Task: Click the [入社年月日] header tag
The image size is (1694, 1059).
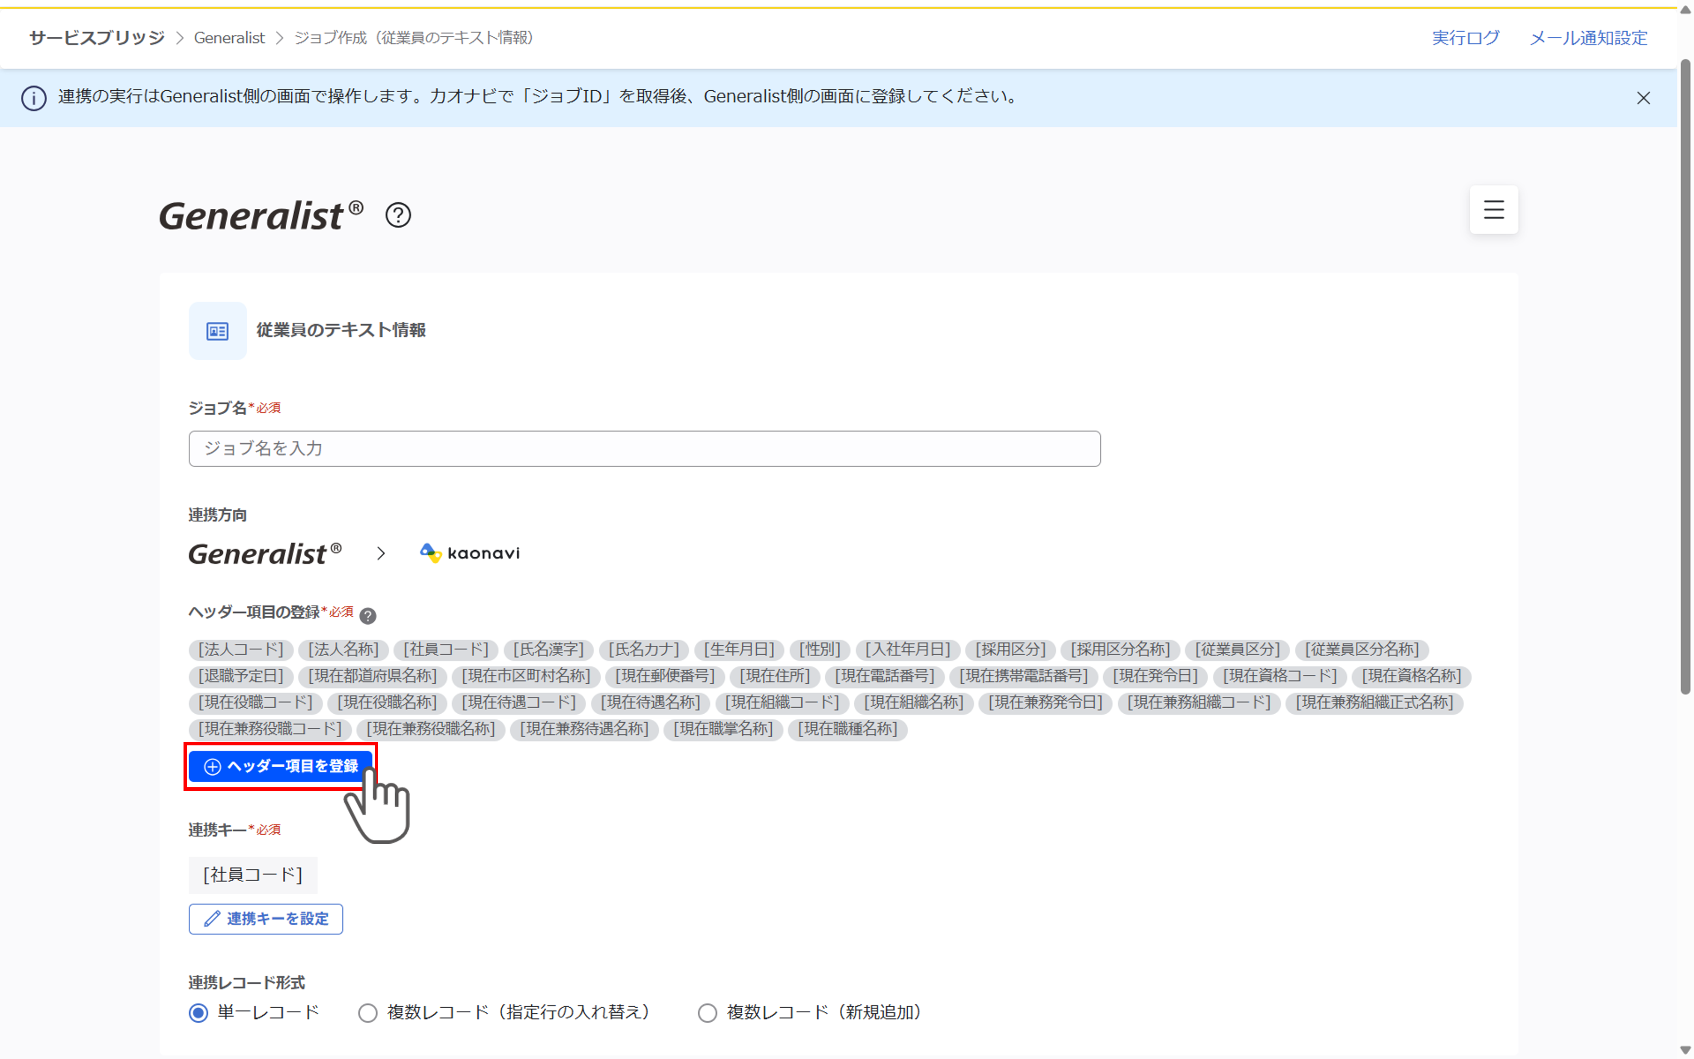Action: pyautogui.click(x=907, y=649)
